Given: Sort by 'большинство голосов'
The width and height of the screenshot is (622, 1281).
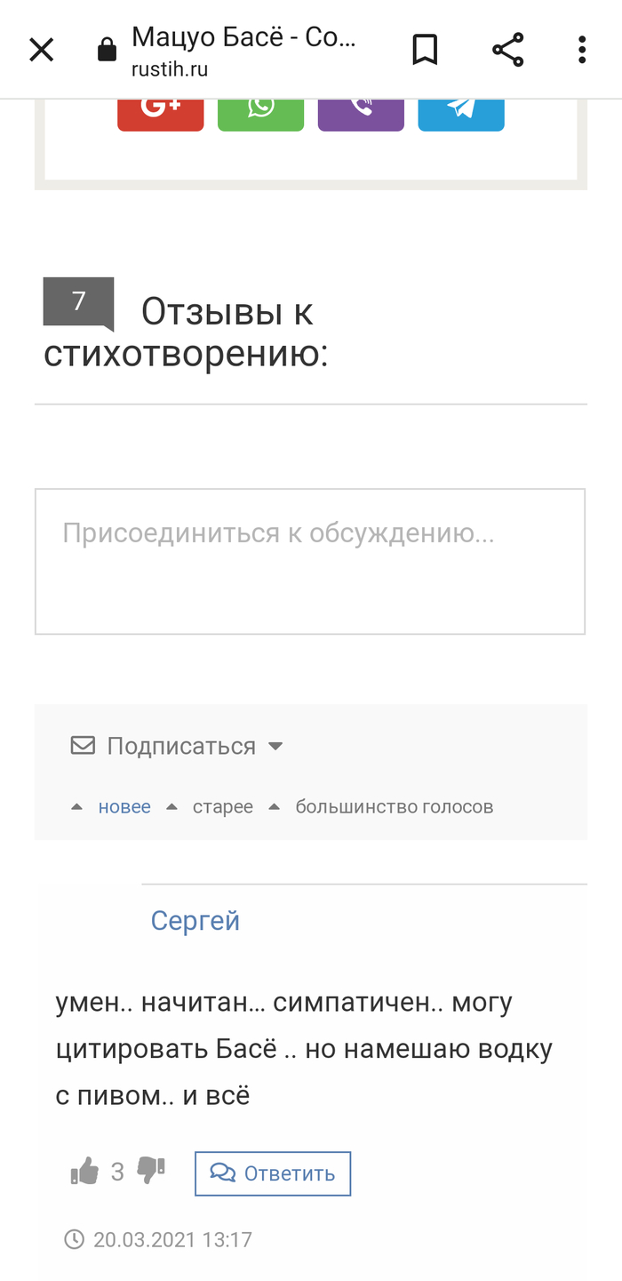Looking at the screenshot, I should click(x=394, y=807).
